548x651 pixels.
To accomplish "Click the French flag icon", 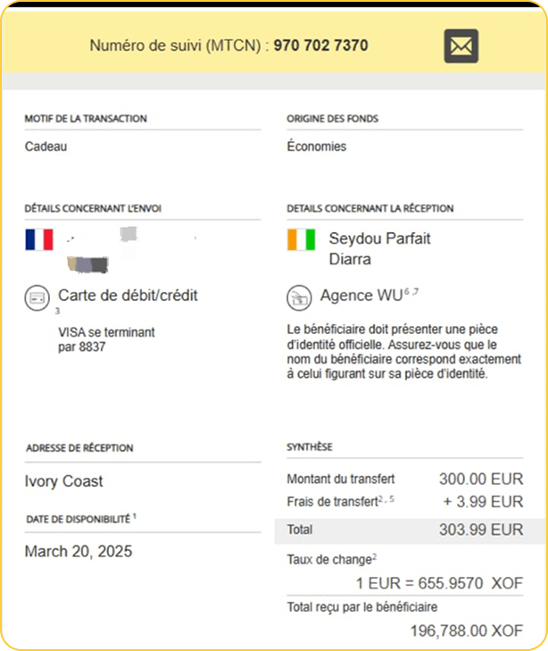I will tap(39, 239).
